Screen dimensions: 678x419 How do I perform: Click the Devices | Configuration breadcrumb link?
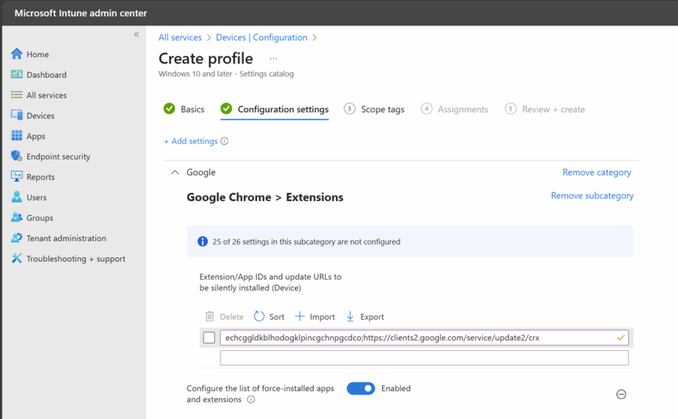point(262,38)
